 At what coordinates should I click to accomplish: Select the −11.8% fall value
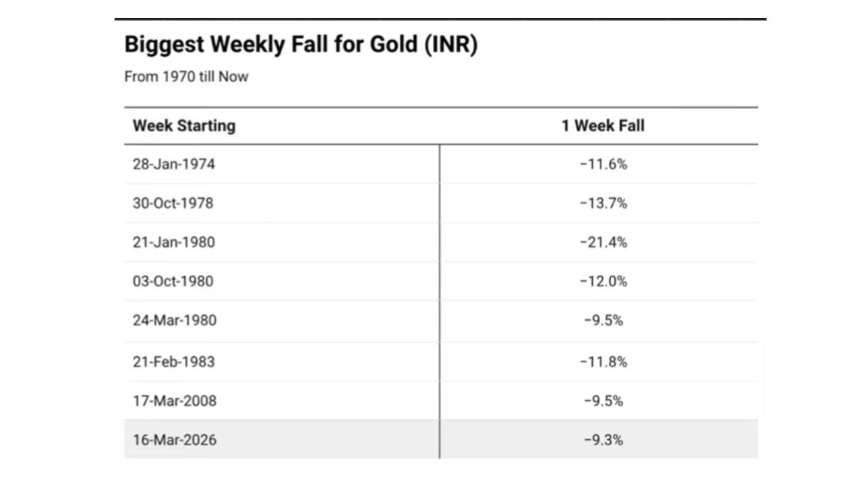tap(603, 362)
